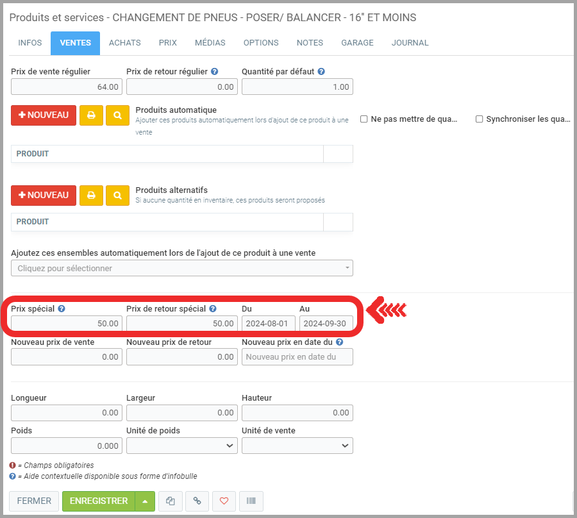Expand the Unité de vente dropdown
This screenshot has width=577, height=518.
(x=297, y=446)
